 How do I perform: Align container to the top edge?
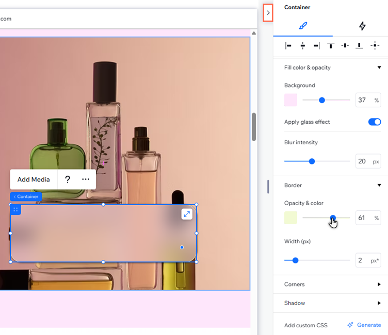coord(331,45)
